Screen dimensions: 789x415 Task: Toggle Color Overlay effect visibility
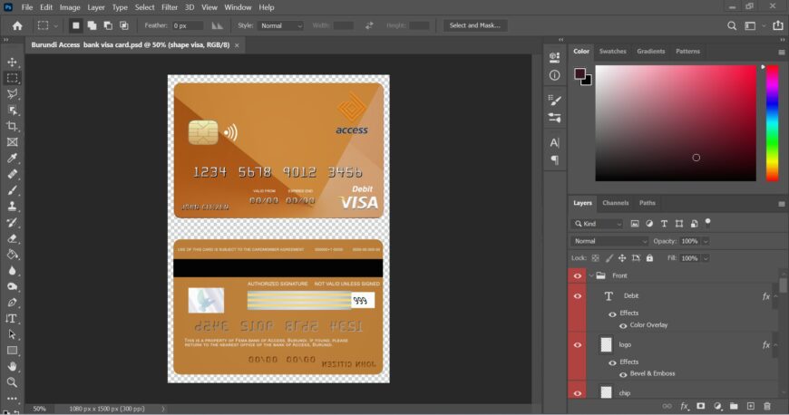(623, 326)
